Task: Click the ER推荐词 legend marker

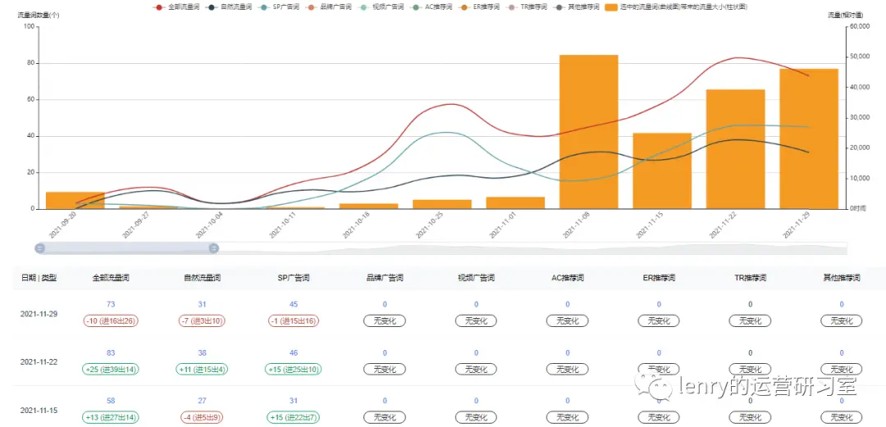Action: point(464,7)
